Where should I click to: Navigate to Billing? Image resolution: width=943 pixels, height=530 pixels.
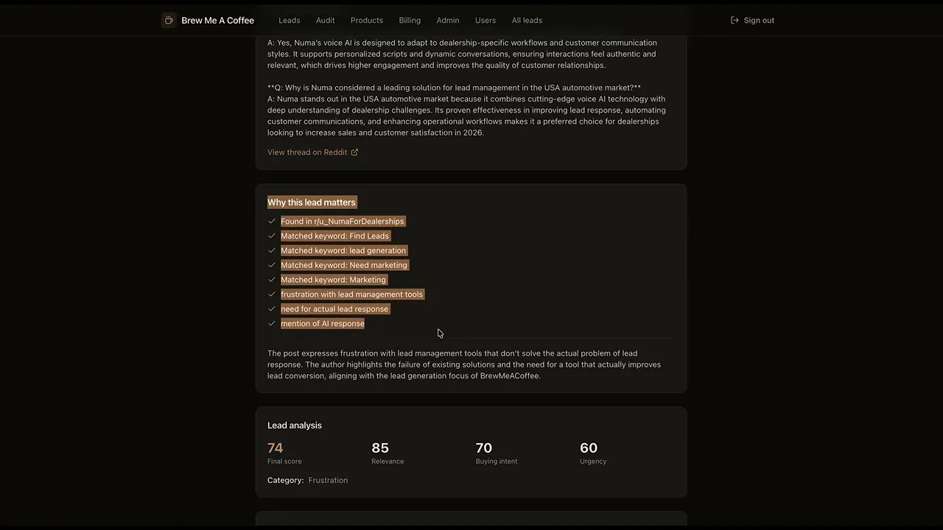[410, 21]
